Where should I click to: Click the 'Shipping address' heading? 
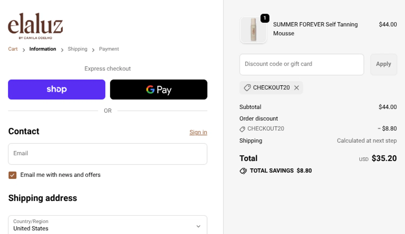pos(43,198)
